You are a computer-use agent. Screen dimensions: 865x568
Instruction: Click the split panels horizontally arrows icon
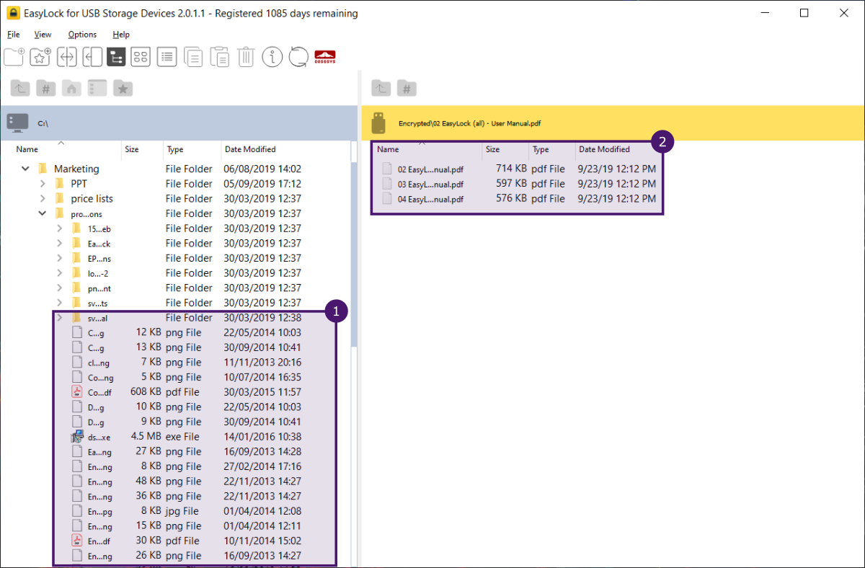(x=66, y=56)
